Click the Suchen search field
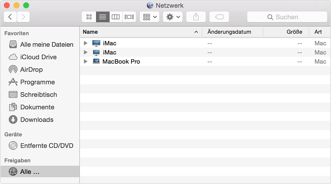Screen dimensions: 331x184 coord(287,17)
